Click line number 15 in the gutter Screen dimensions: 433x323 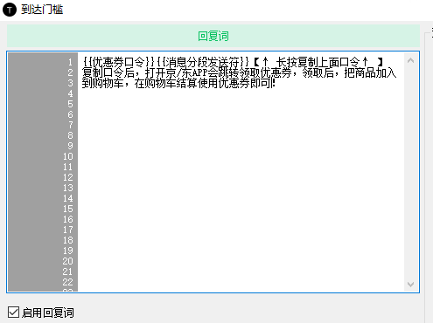[x=68, y=209]
